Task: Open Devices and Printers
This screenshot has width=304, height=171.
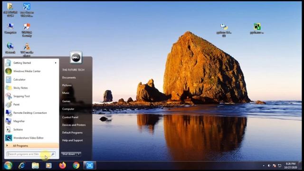Action: click(x=74, y=125)
